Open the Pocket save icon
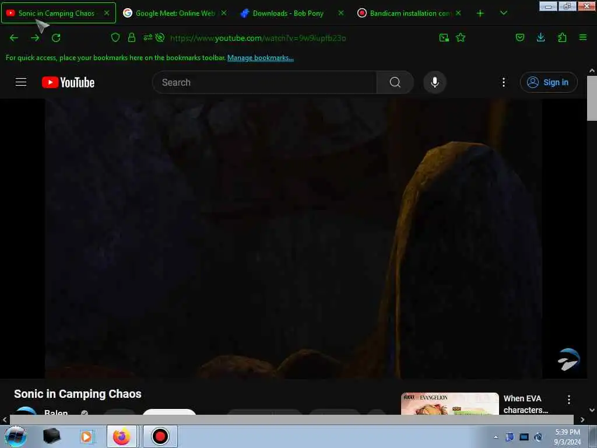 (x=519, y=37)
